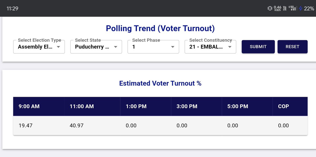Open the Select Election Type dropdown

(39, 47)
